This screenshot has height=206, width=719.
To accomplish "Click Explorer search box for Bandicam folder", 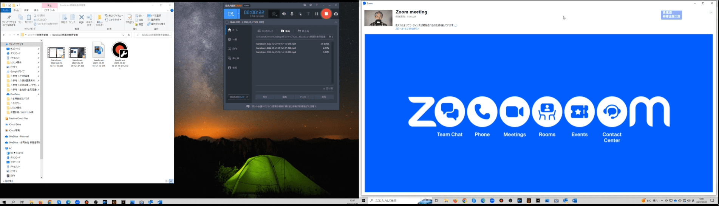I will click(153, 35).
